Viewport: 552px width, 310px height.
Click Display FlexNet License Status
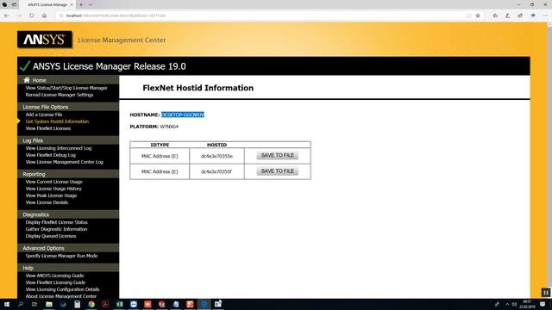point(56,222)
